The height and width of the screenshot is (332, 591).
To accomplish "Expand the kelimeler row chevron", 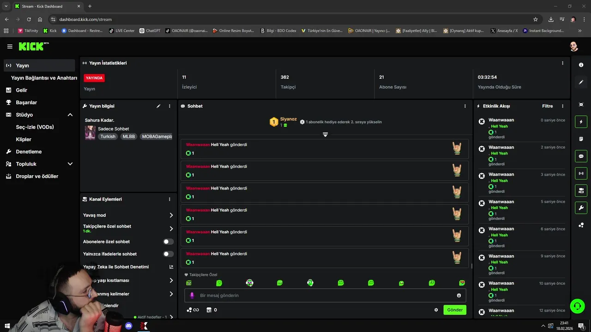I will (x=171, y=294).
